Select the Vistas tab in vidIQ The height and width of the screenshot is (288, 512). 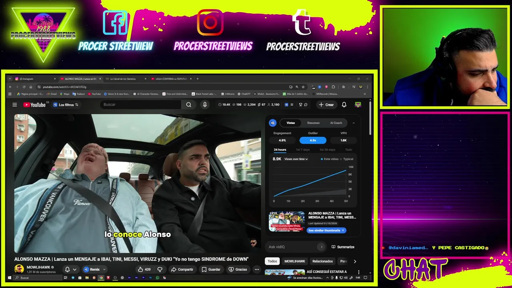click(290, 123)
